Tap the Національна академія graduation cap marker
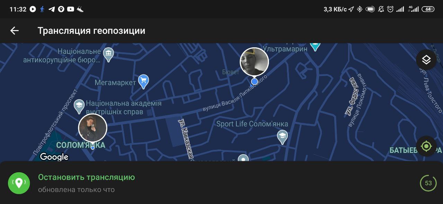Screen dimensions: 443x204 79,107
